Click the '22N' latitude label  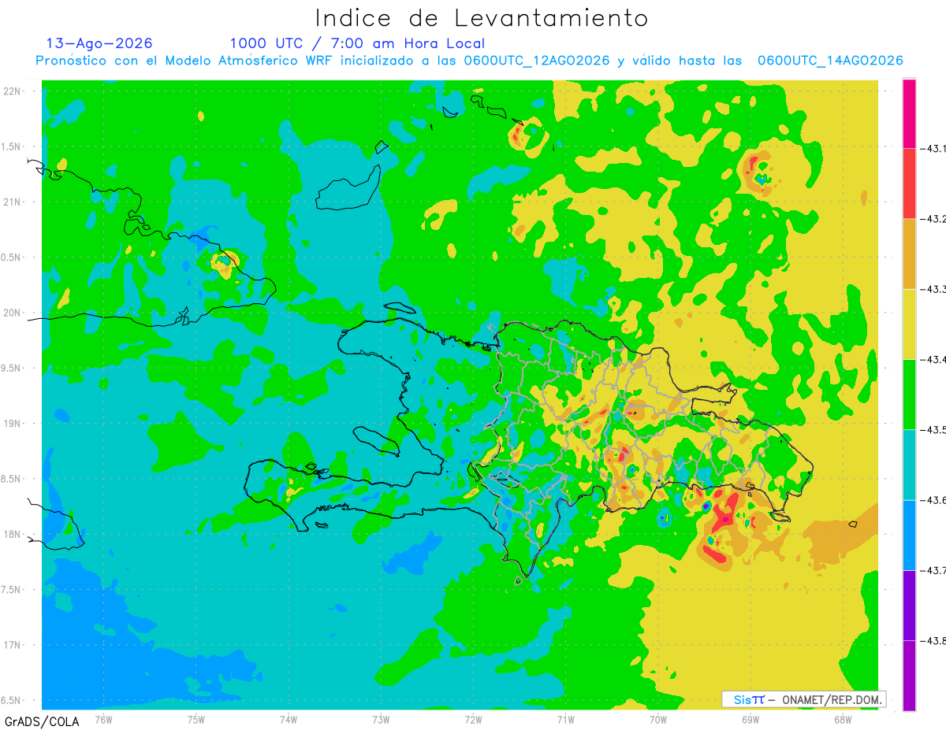click(13, 91)
